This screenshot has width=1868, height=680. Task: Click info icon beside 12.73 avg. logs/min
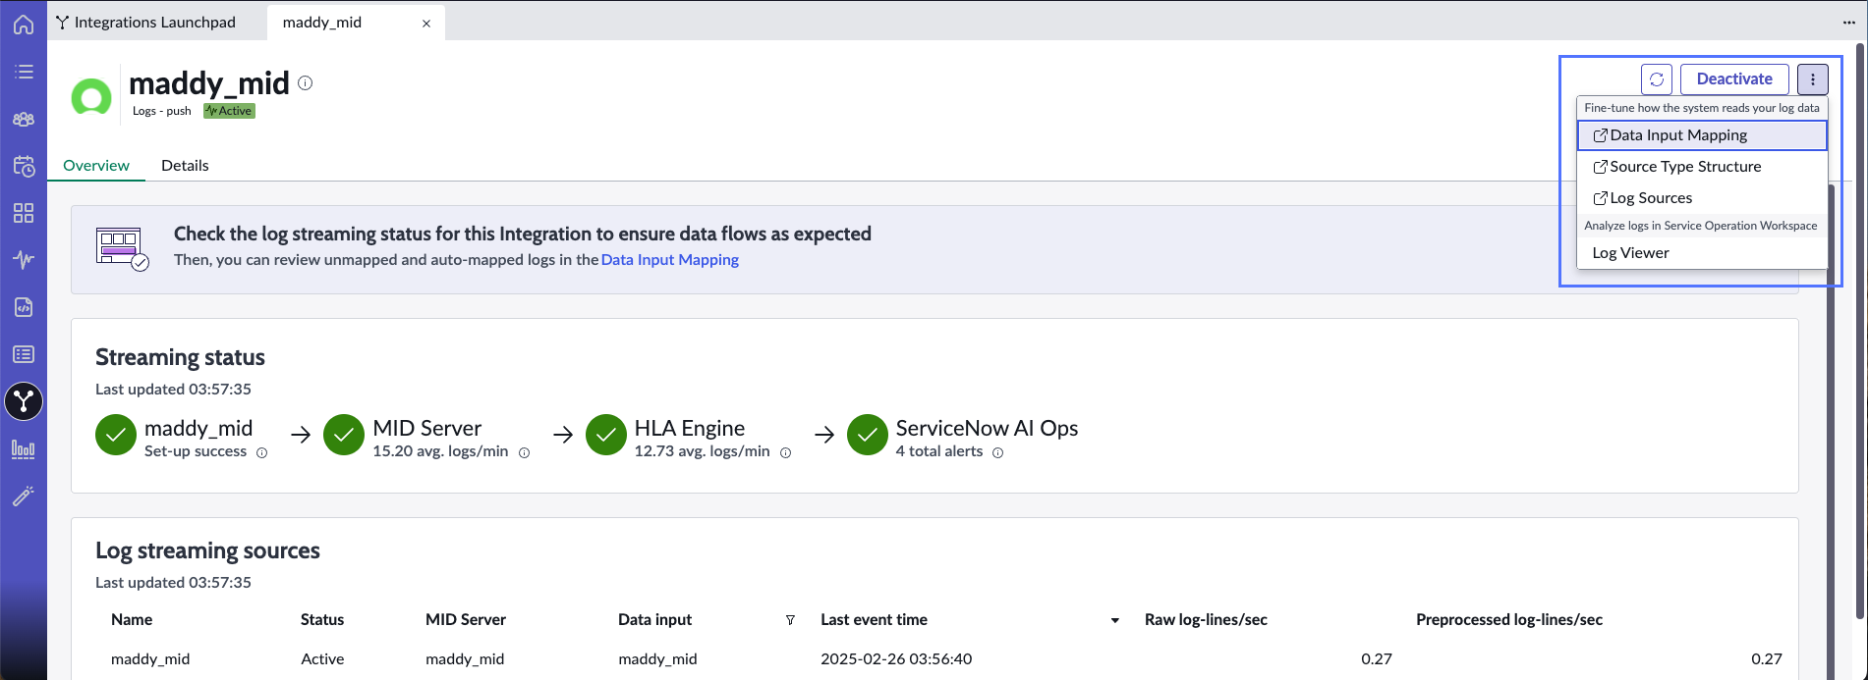(x=785, y=452)
